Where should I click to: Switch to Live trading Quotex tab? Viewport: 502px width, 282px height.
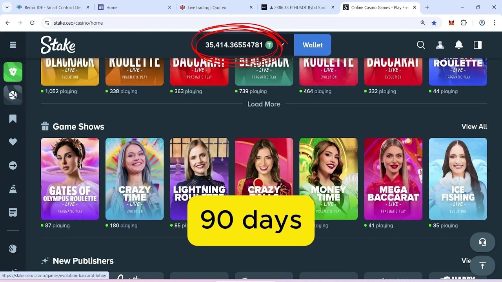216,7
